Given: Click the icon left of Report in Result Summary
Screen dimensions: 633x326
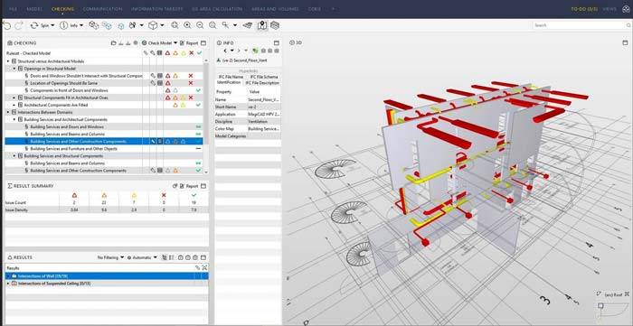Looking at the screenshot, I should click(175, 186).
